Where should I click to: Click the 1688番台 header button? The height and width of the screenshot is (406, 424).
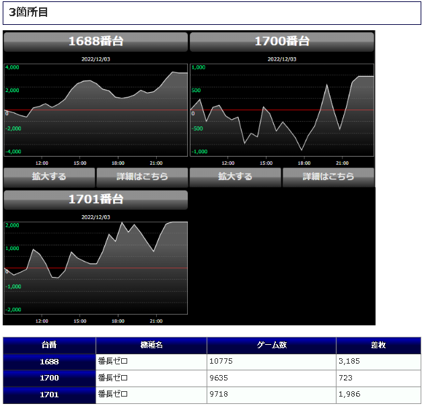coord(96,42)
